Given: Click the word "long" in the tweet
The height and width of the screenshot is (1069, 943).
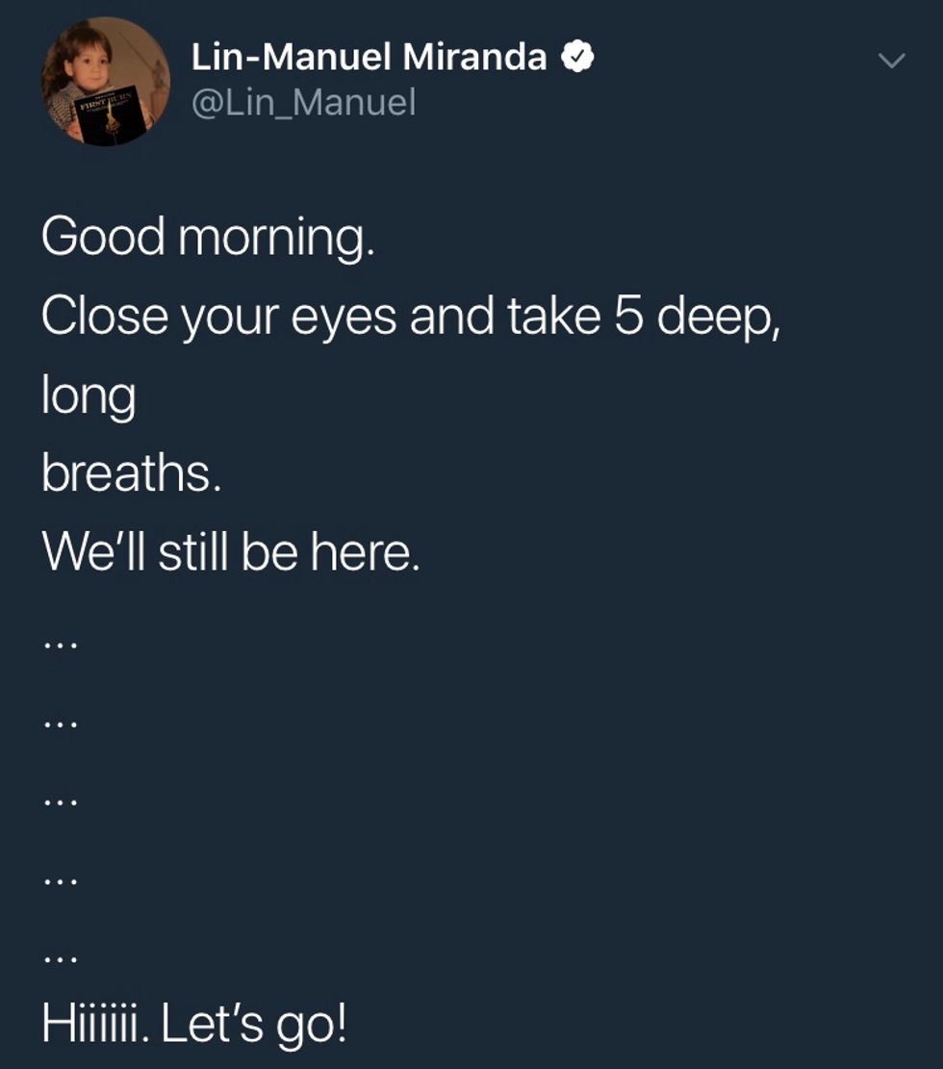Looking at the screenshot, I should coord(88,398).
